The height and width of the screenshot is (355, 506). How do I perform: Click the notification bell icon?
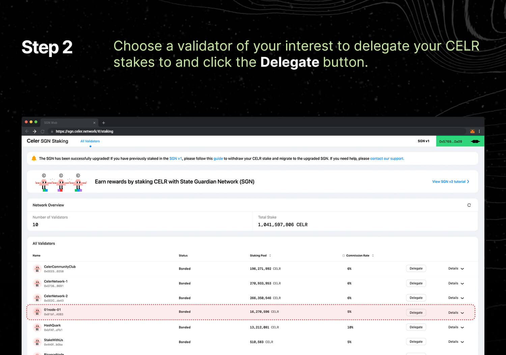(x=34, y=158)
